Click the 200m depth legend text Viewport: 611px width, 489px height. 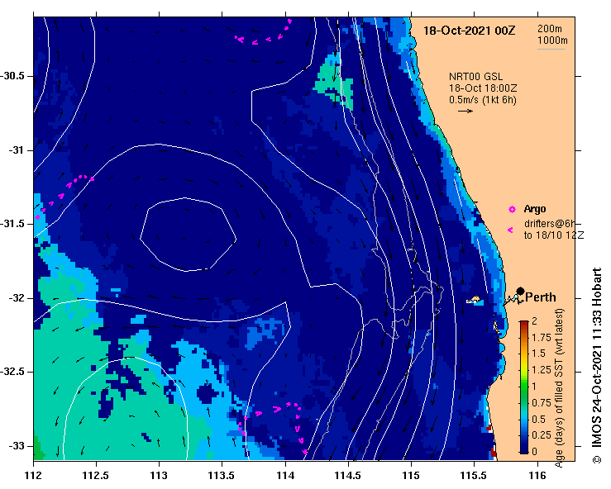pos(550,28)
